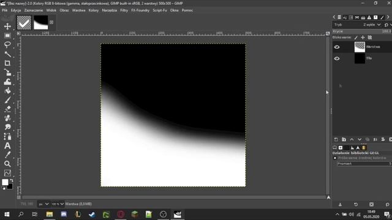The height and width of the screenshot is (220, 392).
Task: Select the Paths tool
Action: coord(7,136)
